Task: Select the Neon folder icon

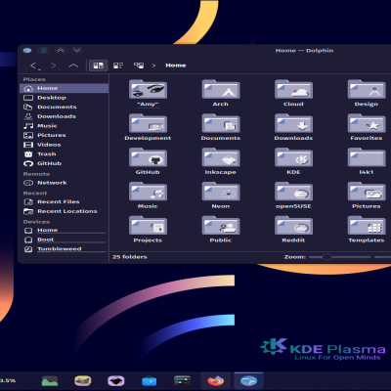Action: click(x=221, y=192)
